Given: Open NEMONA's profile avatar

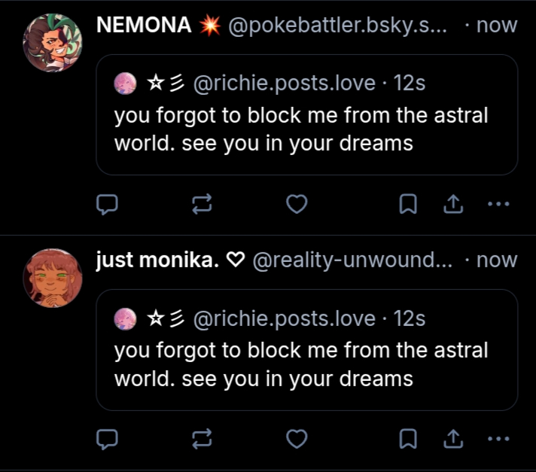Looking at the screenshot, I should [53, 42].
